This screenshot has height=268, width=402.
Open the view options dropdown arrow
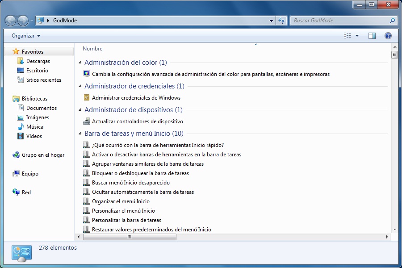point(357,36)
